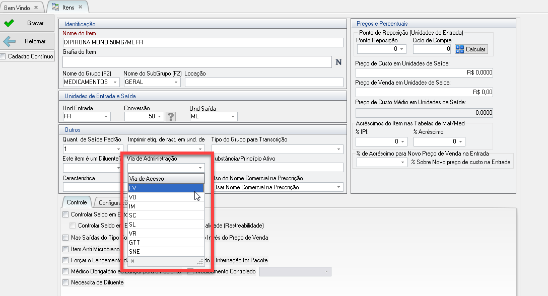Screen dimensions: 548x296
Task: Switch to the Bem Vindo tab
Action: point(17,7)
